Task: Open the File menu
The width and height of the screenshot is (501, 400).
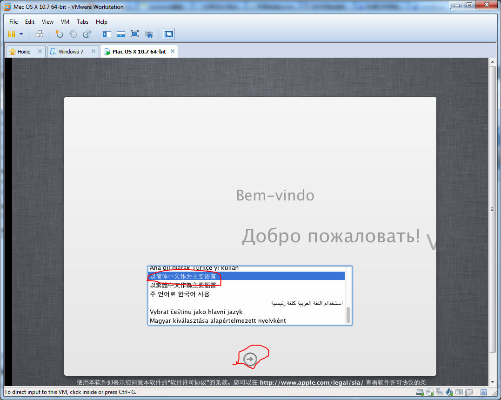Action: click(13, 22)
